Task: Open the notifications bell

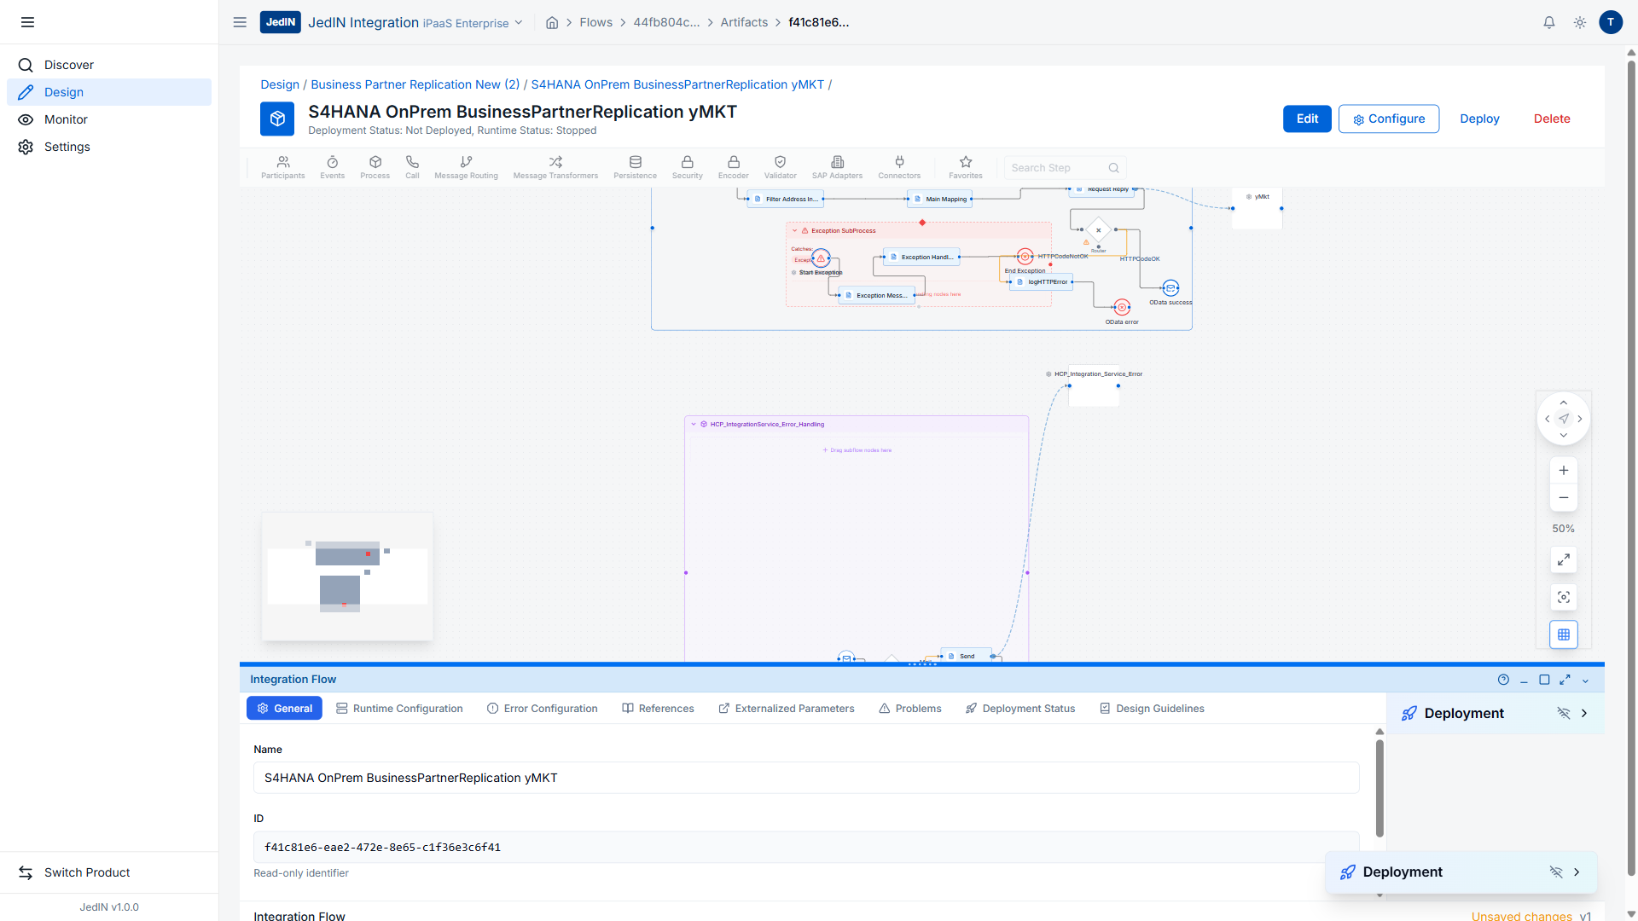Action: [x=1548, y=23]
